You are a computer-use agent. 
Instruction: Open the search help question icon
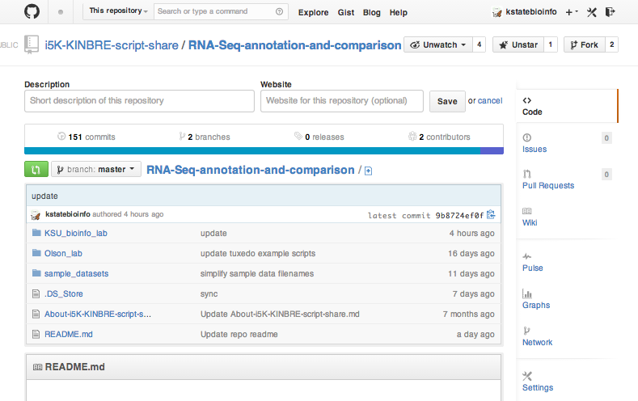click(279, 11)
